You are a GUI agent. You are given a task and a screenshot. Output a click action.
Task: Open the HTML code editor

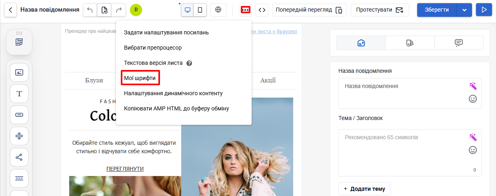262,10
